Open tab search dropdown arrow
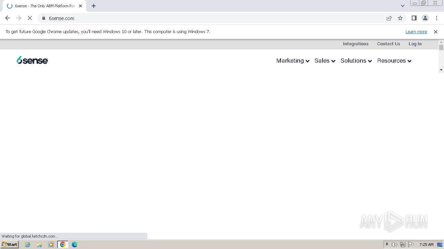444x249 pixels. (x=403, y=6)
